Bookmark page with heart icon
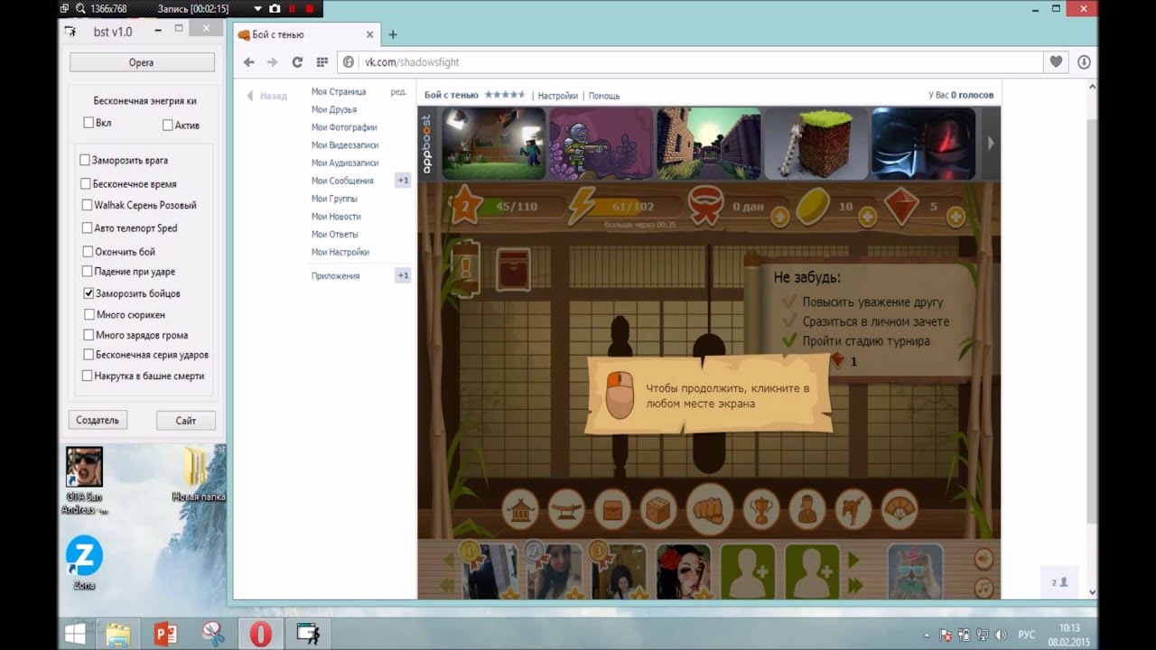Screen dimensions: 1156x650 (1055, 62)
